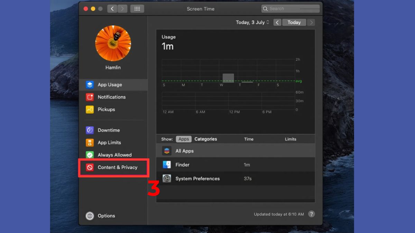Open the Today, 3 July date picker
The height and width of the screenshot is (233, 415).
pyautogui.click(x=252, y=22)
